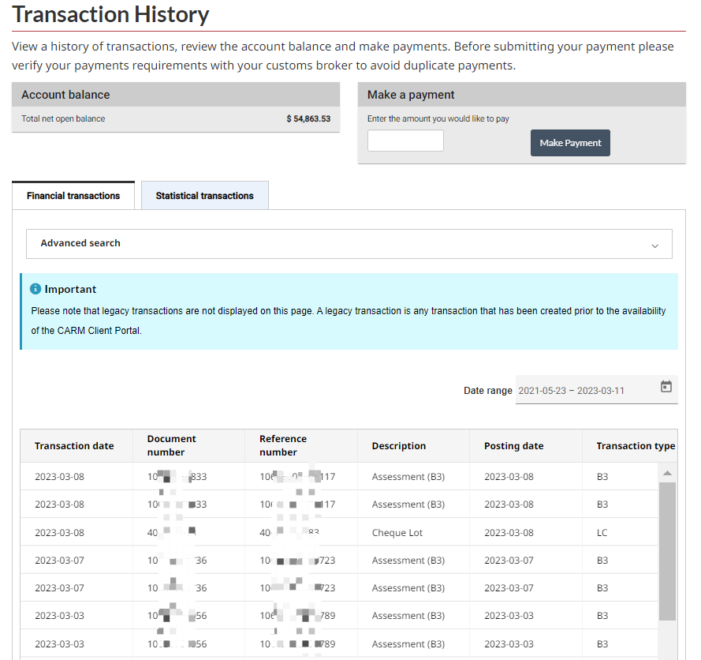The image size is (701, 660).
Task: Select the Cheque Lot transaction row
Action: point(397,533)
